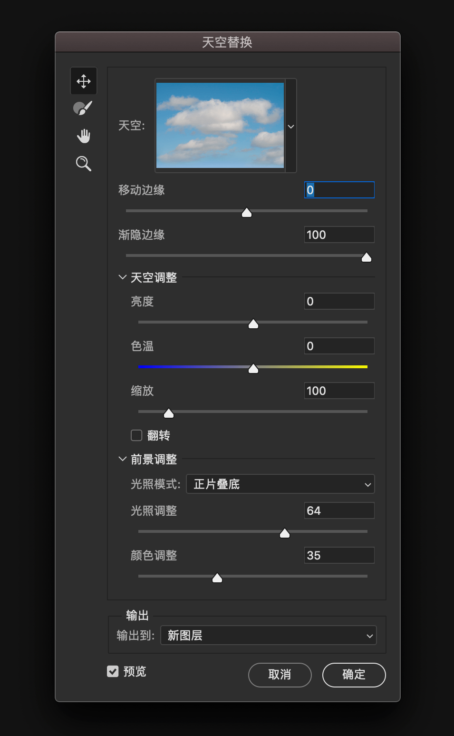The height and width of the screenshot is (736, 454).
Task: Click the 亮度 brightness value field
Action: [x=339, y=301]
